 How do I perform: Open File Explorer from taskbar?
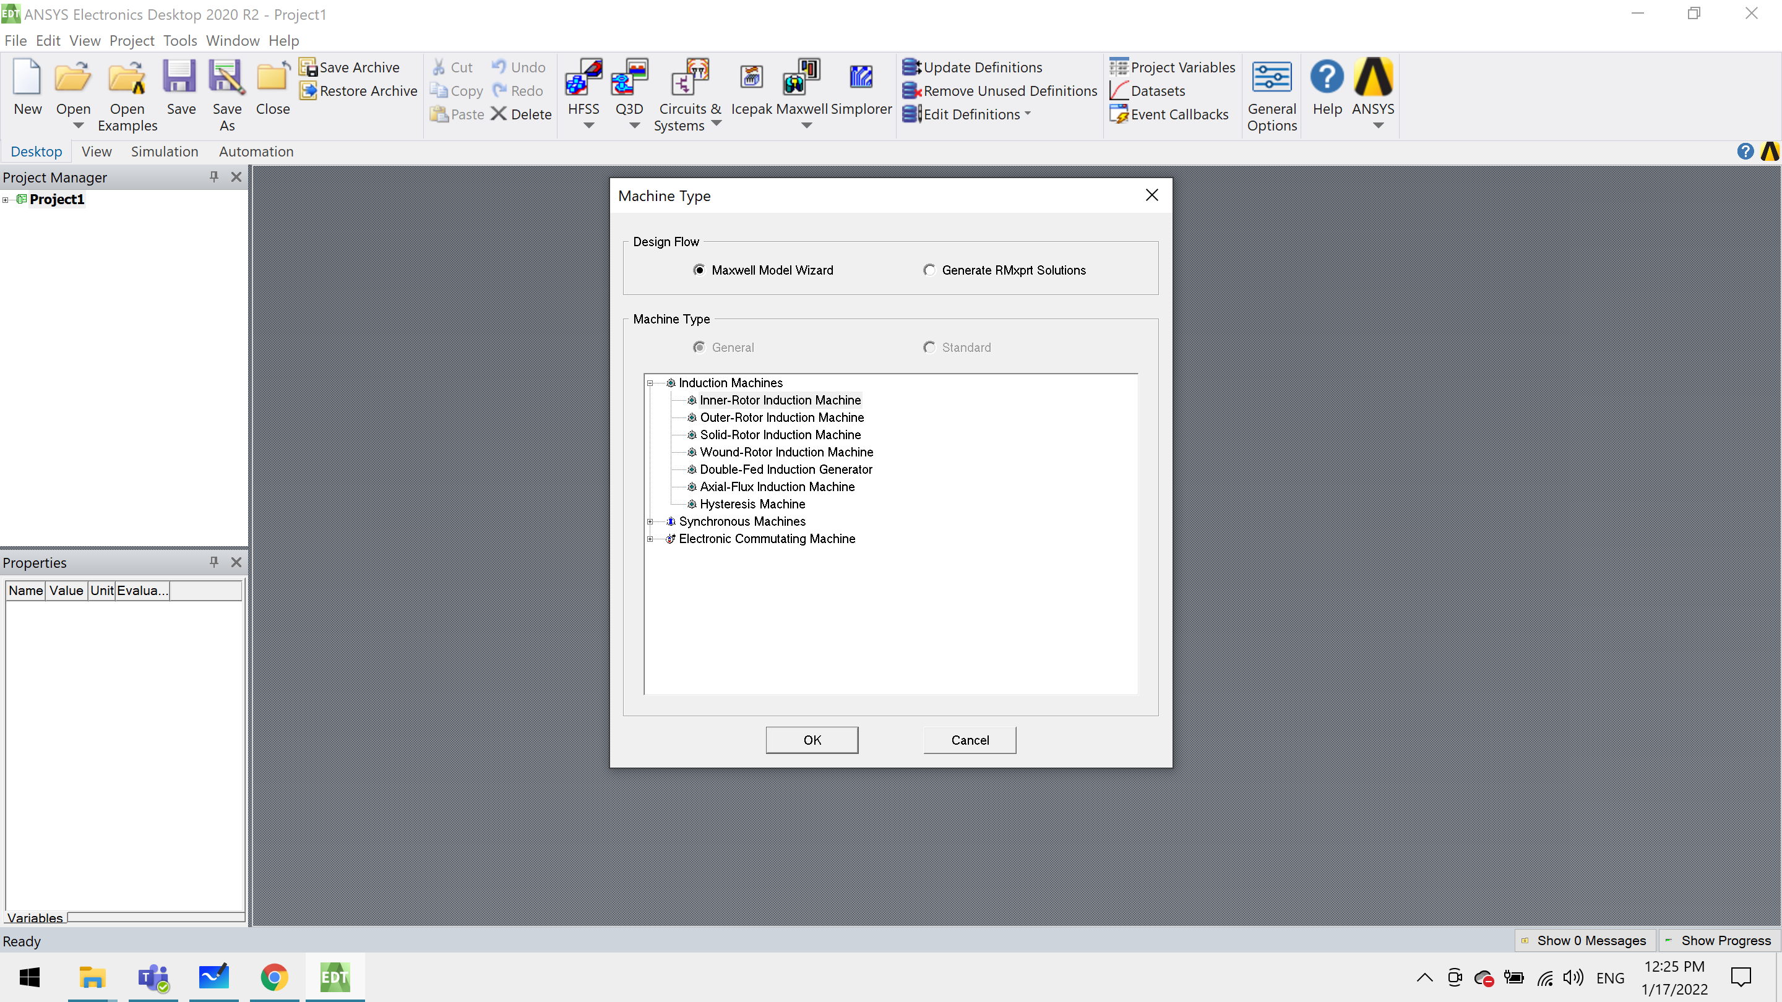coord(92,977)
